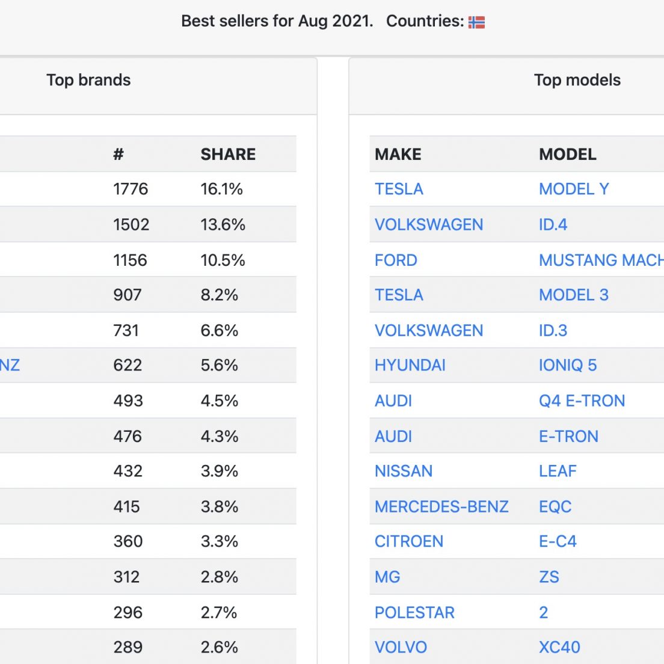Select the 296 sales count cell

coord(128,612)
